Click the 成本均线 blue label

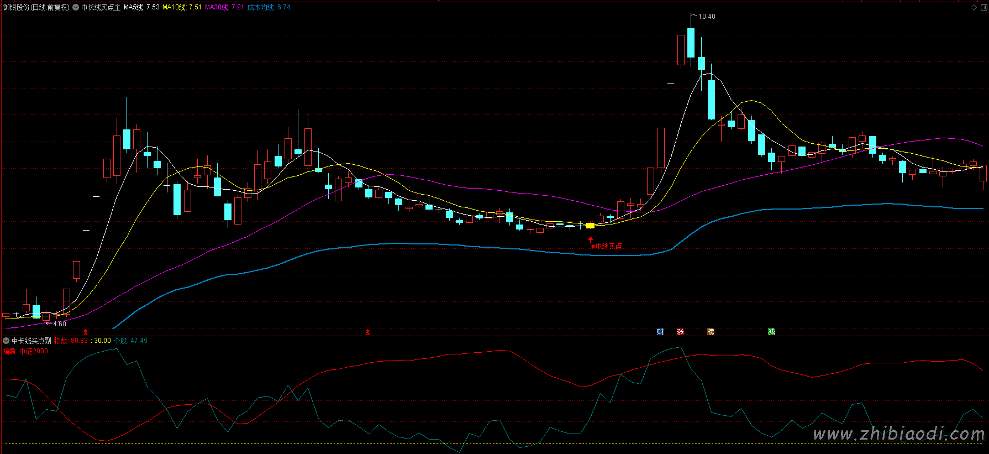[269, 7]
